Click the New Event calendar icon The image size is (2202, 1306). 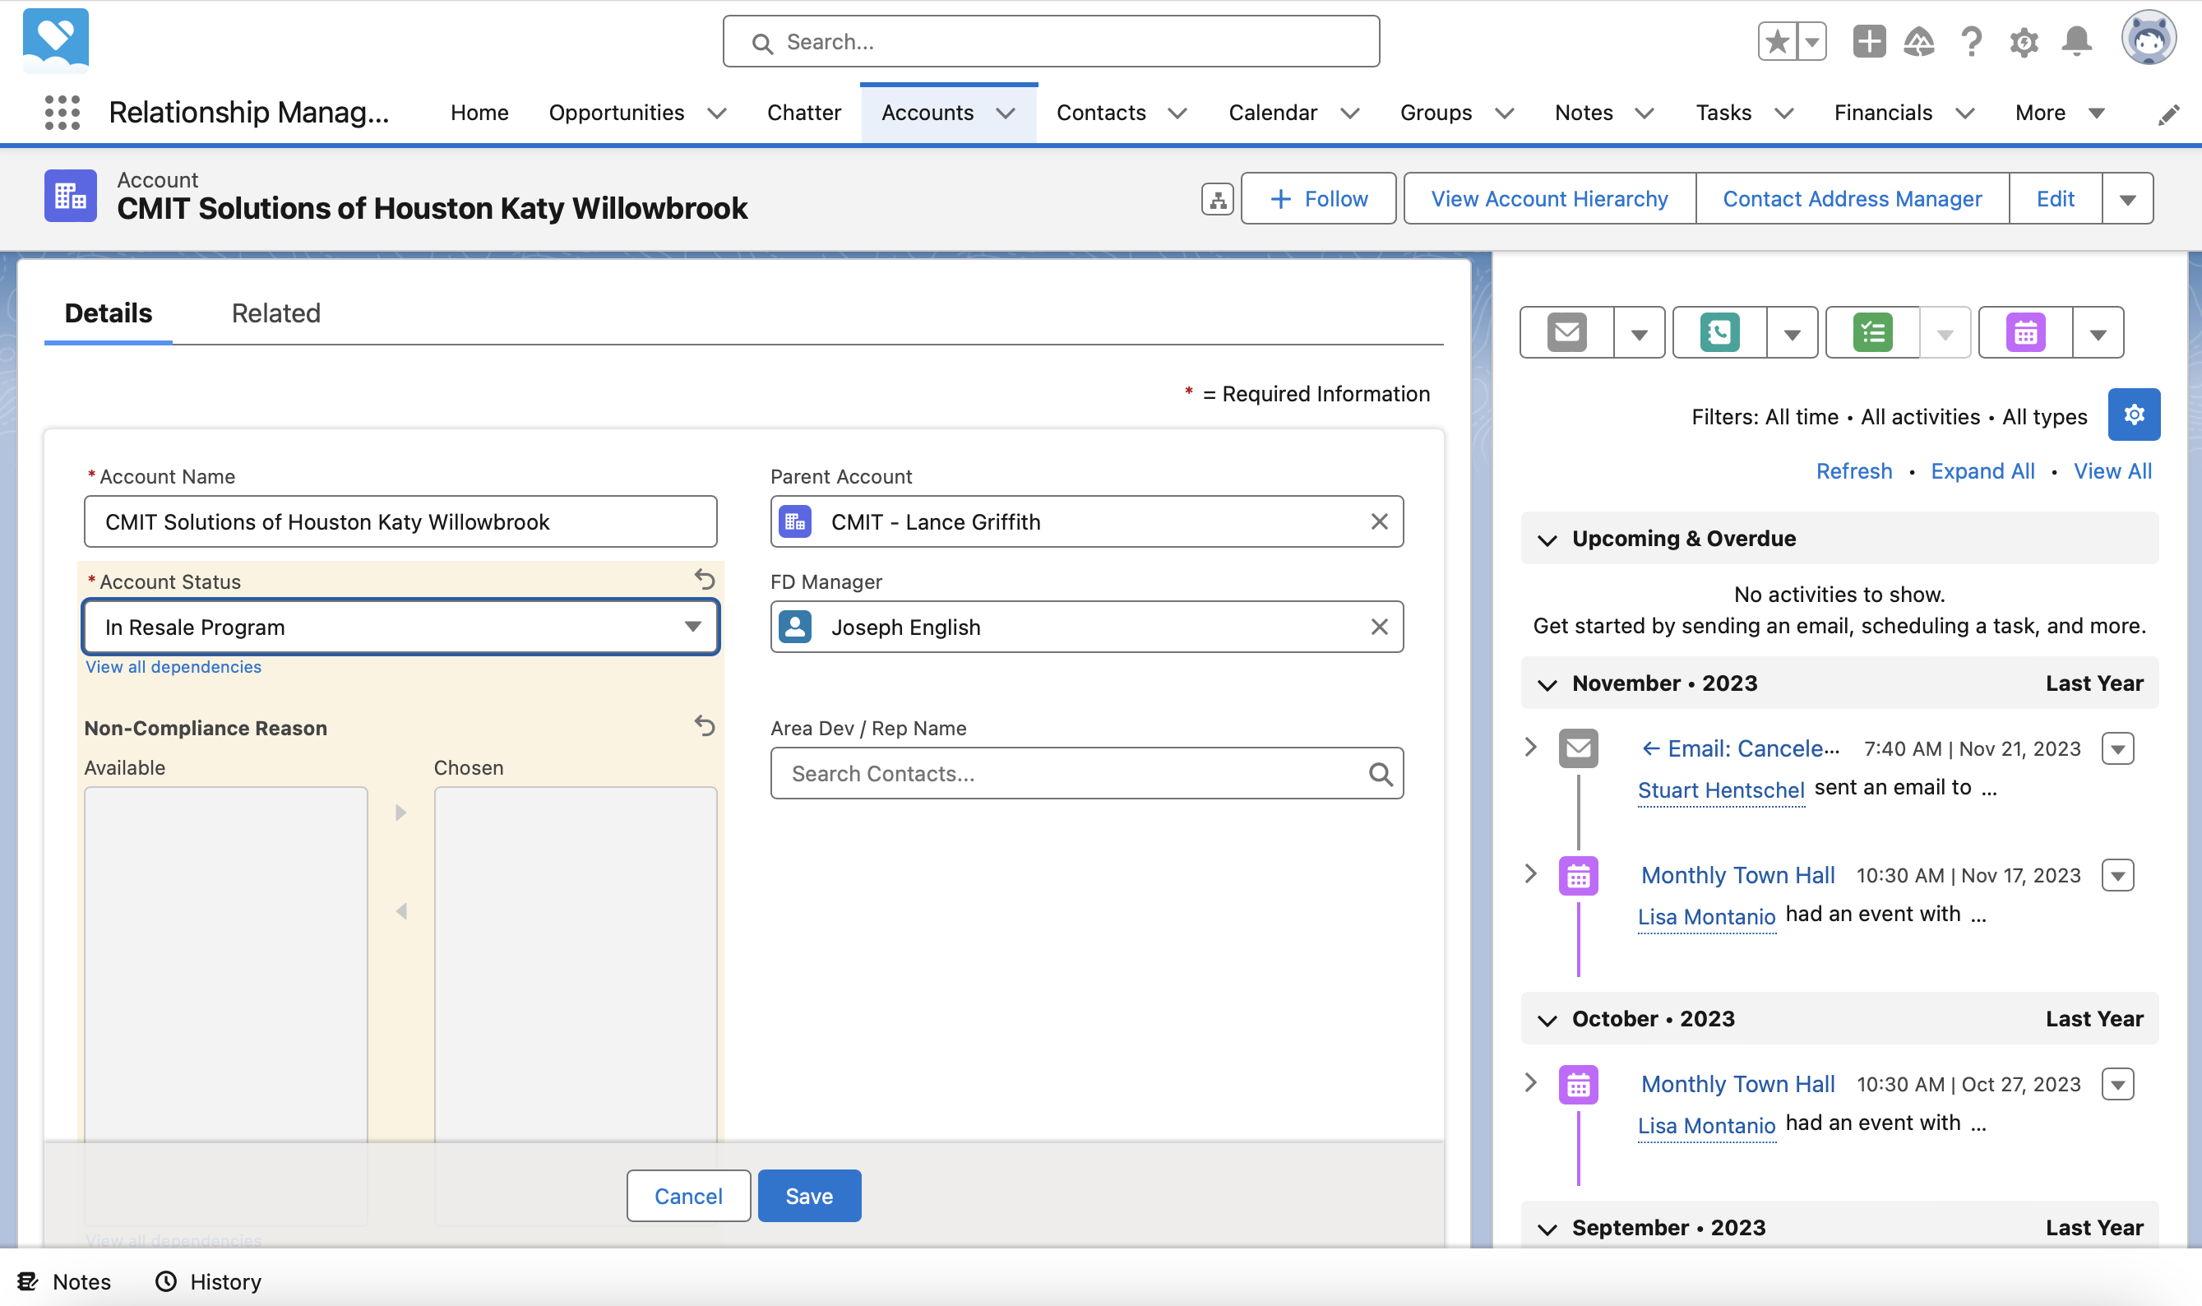(2025, 332)
